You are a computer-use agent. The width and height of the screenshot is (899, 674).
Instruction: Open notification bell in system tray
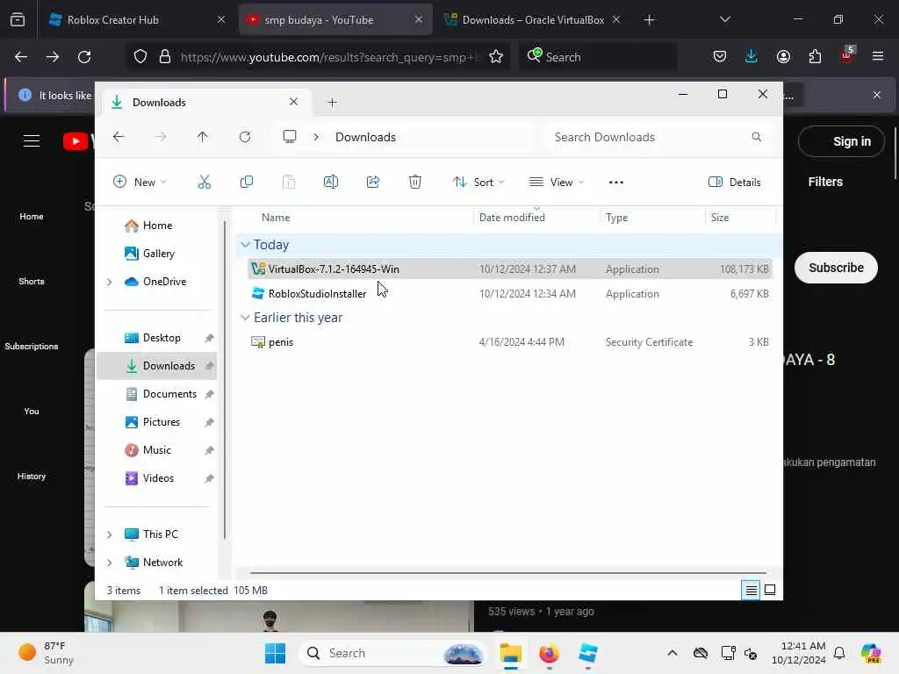pyautogui.click(x=839, y=653)
